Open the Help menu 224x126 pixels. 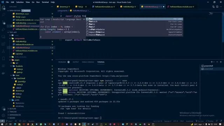52,2
